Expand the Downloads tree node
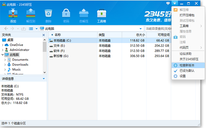Viewport: 206px width, 128px height. 5,65
